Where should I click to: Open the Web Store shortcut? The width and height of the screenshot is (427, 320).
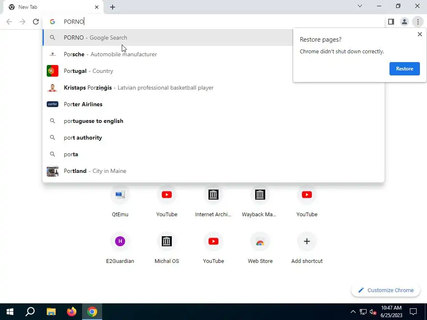[x=260, y=248]
